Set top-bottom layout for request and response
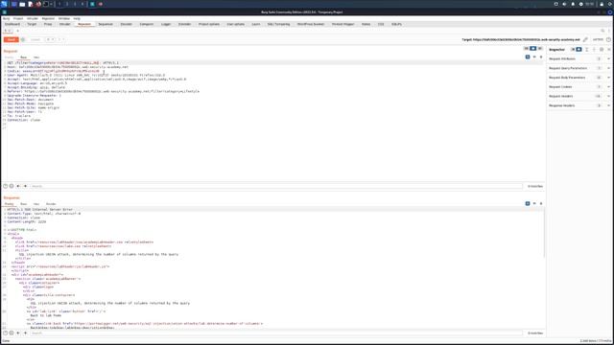The width and height of the screenshot is (614, 345). 533,49
